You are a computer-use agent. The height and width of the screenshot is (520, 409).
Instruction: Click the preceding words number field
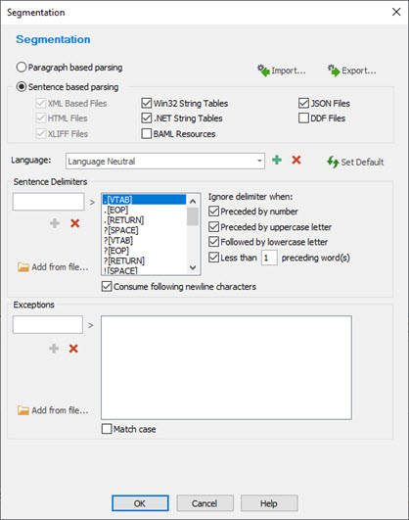tap(269, 258)
